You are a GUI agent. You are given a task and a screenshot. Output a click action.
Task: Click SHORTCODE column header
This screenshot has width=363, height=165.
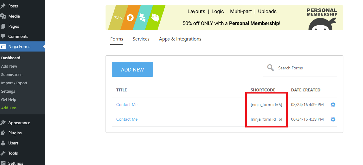(263, 90)
